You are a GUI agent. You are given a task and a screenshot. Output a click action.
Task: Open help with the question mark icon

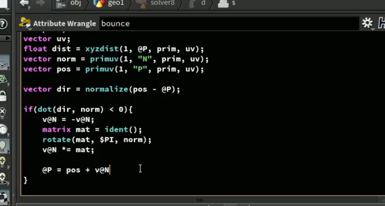pyautogui.click(x=3, y=24)
